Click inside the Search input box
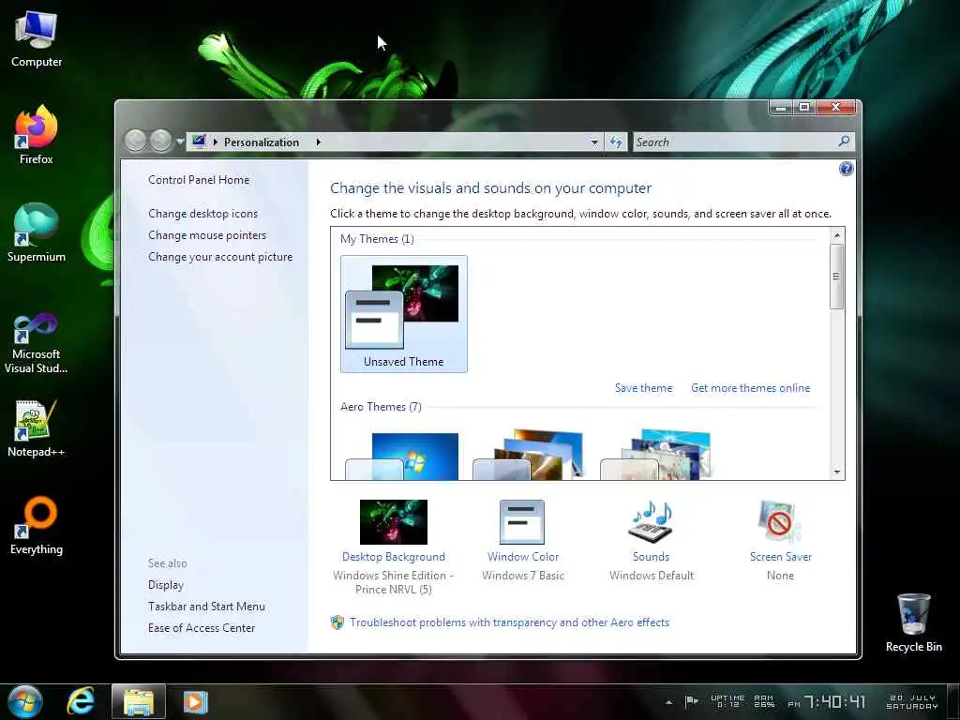This screenshot has height=720, width=960. click(x=735, y=142)
